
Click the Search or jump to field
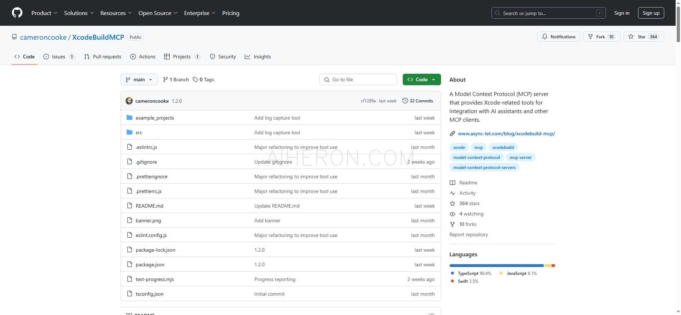[x=548, y=13]
